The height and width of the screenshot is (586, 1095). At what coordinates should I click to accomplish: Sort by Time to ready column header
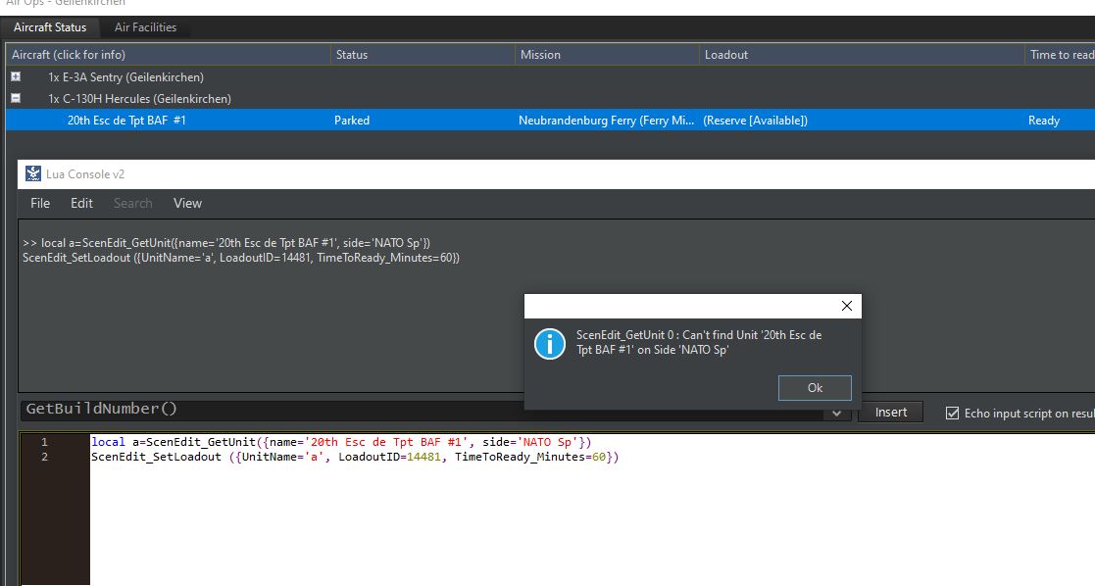pos(1060,55)
